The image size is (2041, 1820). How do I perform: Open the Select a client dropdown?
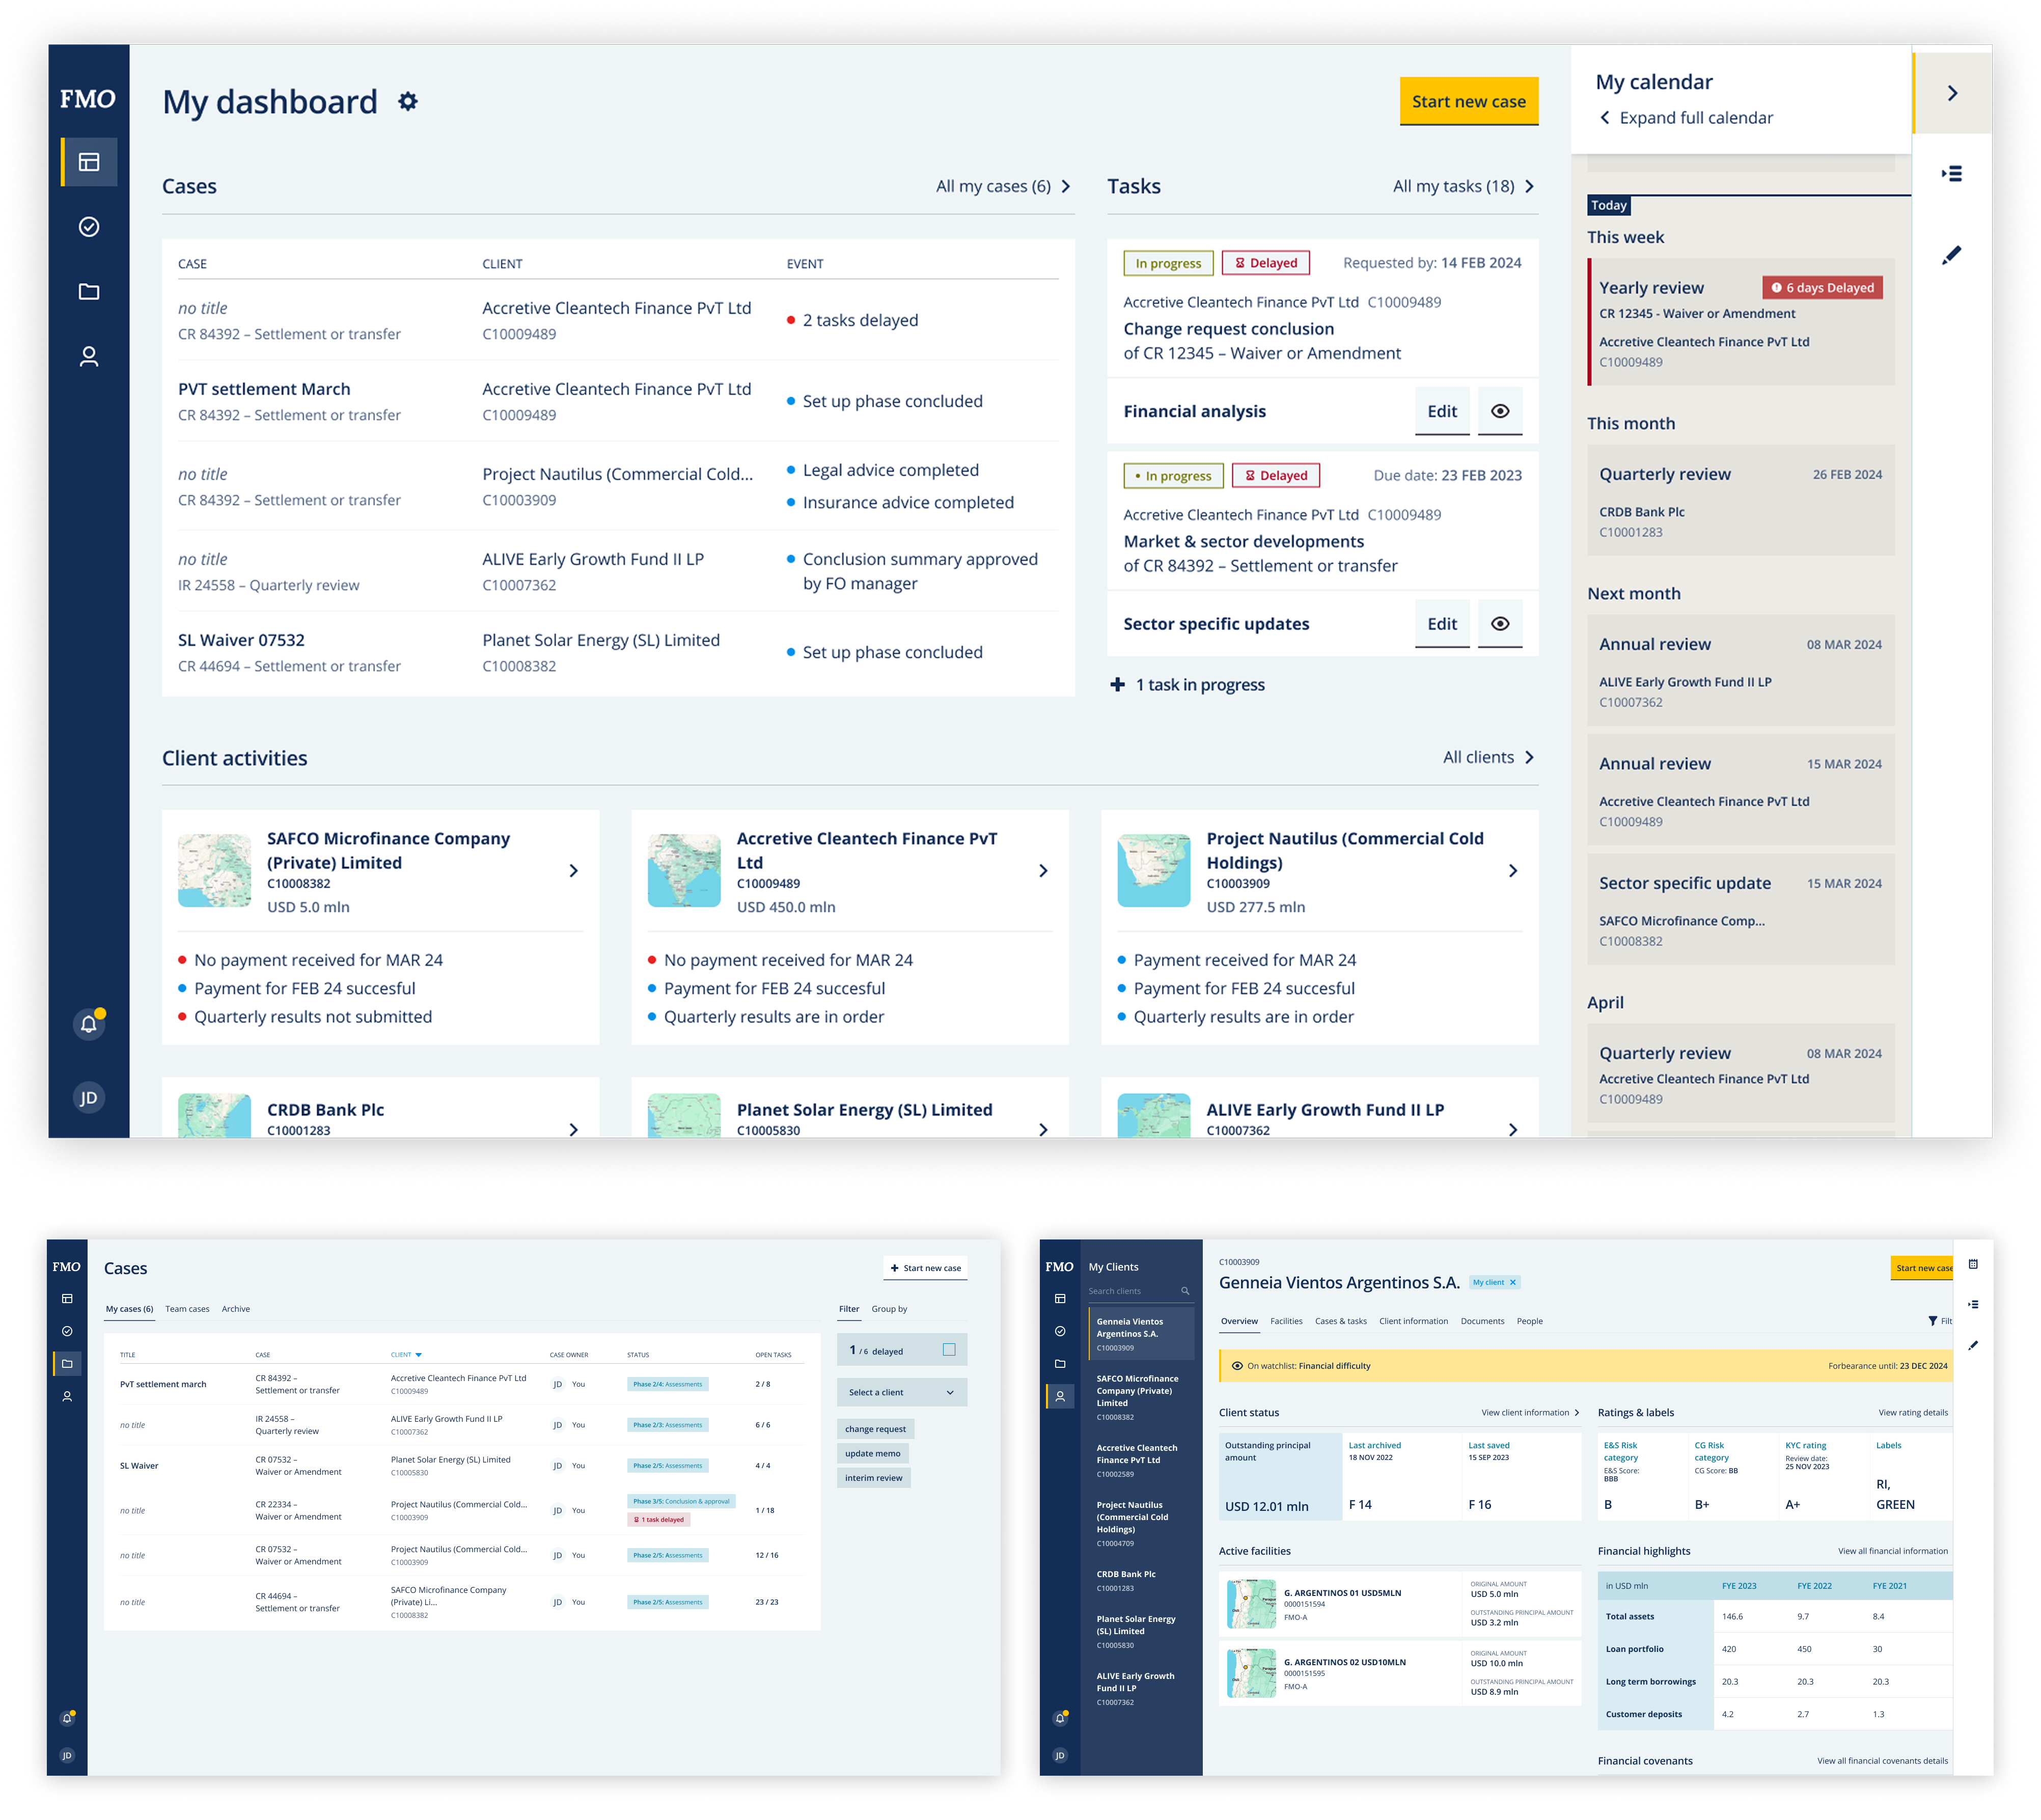[901, 1392]
